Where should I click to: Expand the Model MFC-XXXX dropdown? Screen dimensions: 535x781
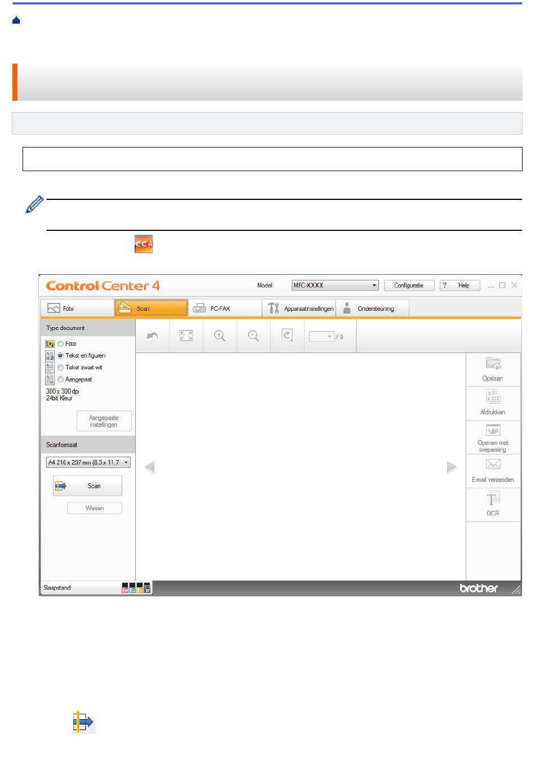(x=335, y=285)
